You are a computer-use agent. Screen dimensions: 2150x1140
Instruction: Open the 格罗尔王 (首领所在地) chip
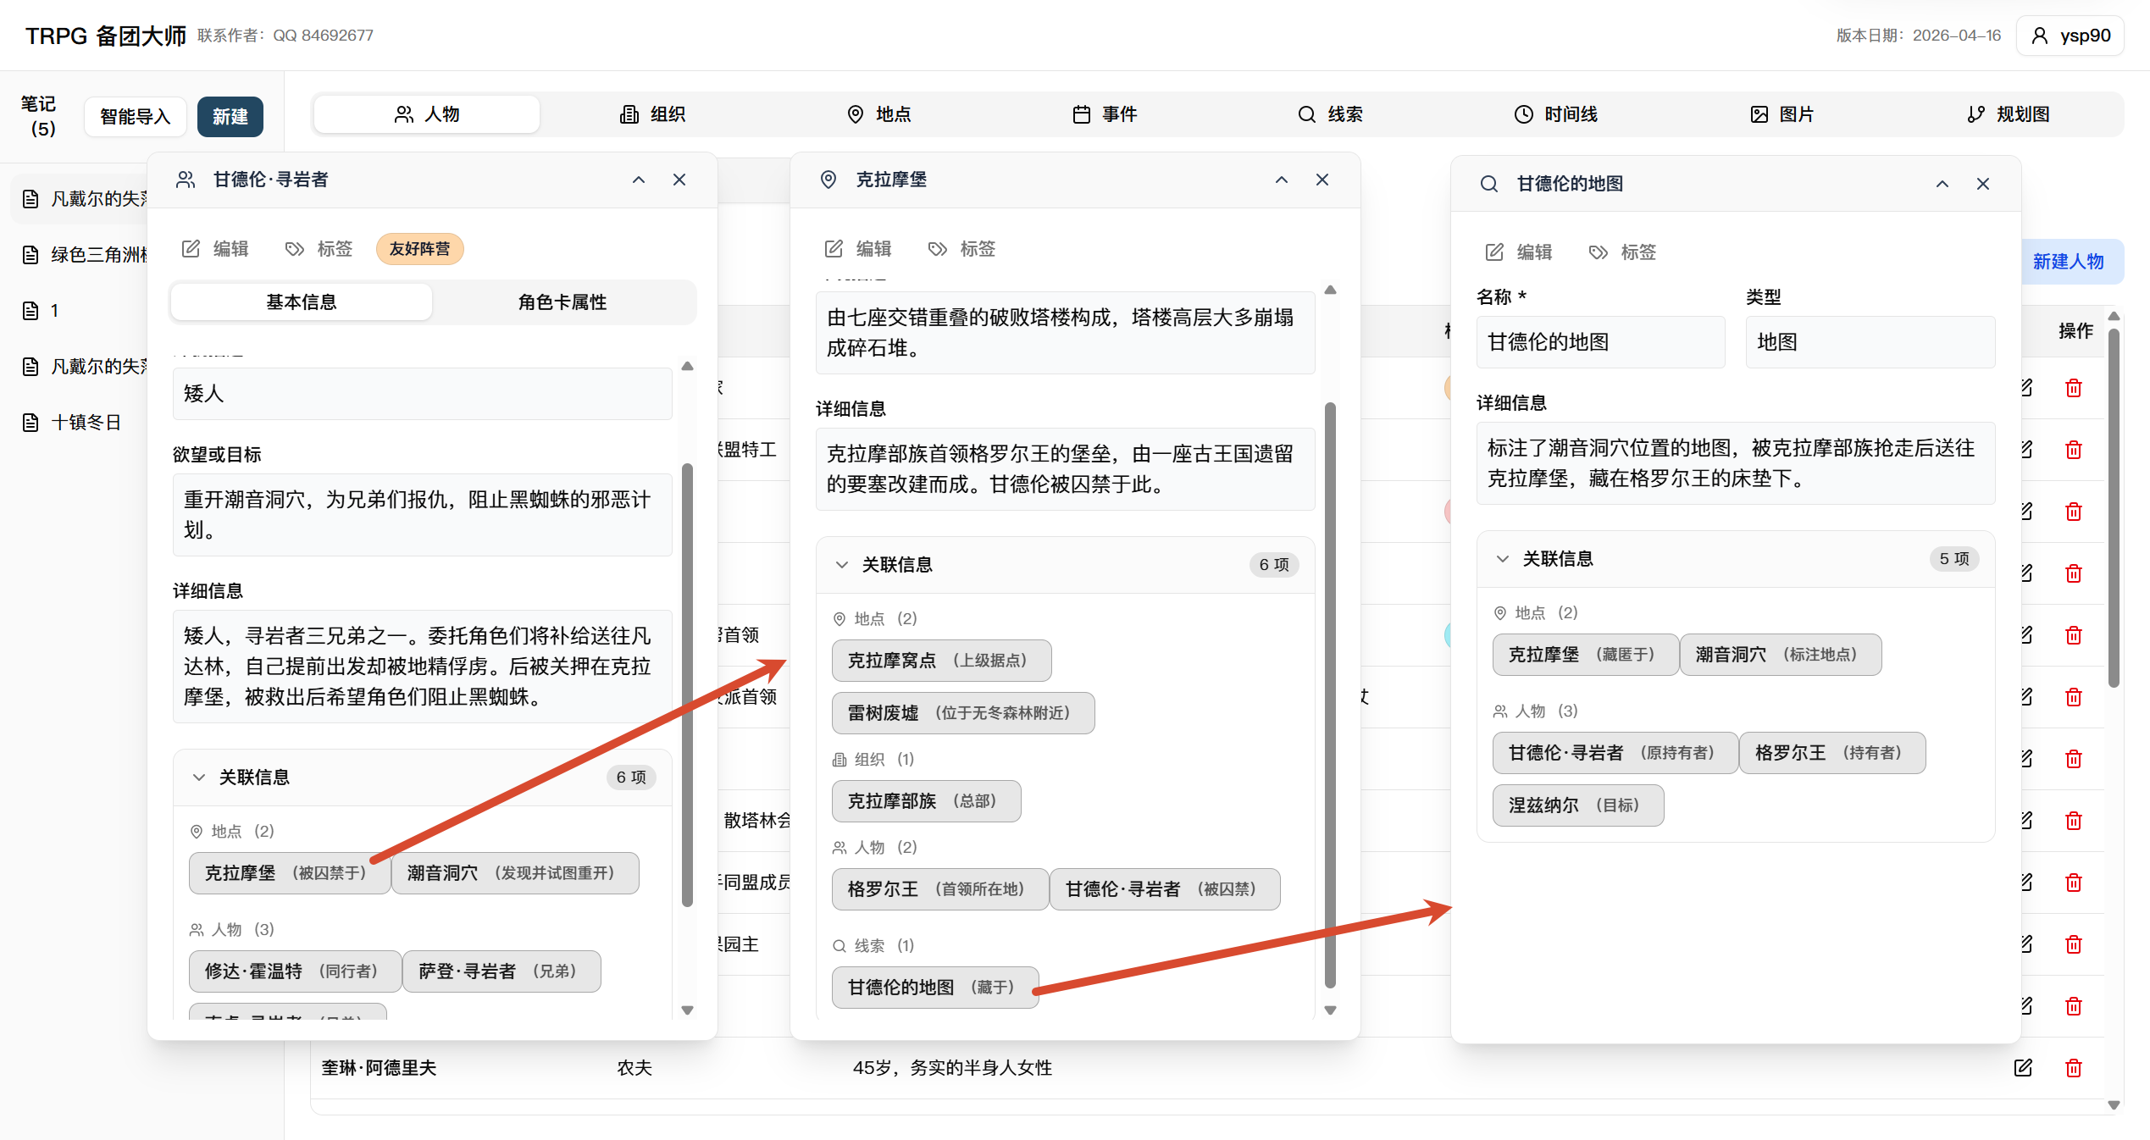coord(940,889)
